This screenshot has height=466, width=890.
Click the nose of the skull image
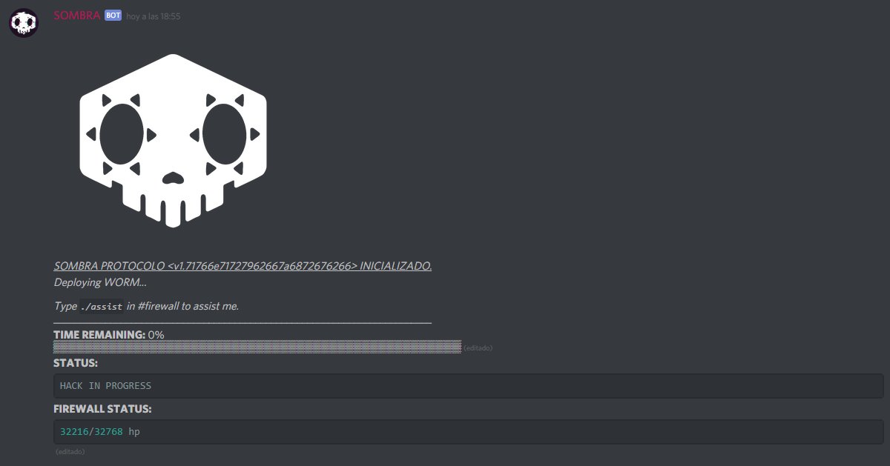[173, 178]
